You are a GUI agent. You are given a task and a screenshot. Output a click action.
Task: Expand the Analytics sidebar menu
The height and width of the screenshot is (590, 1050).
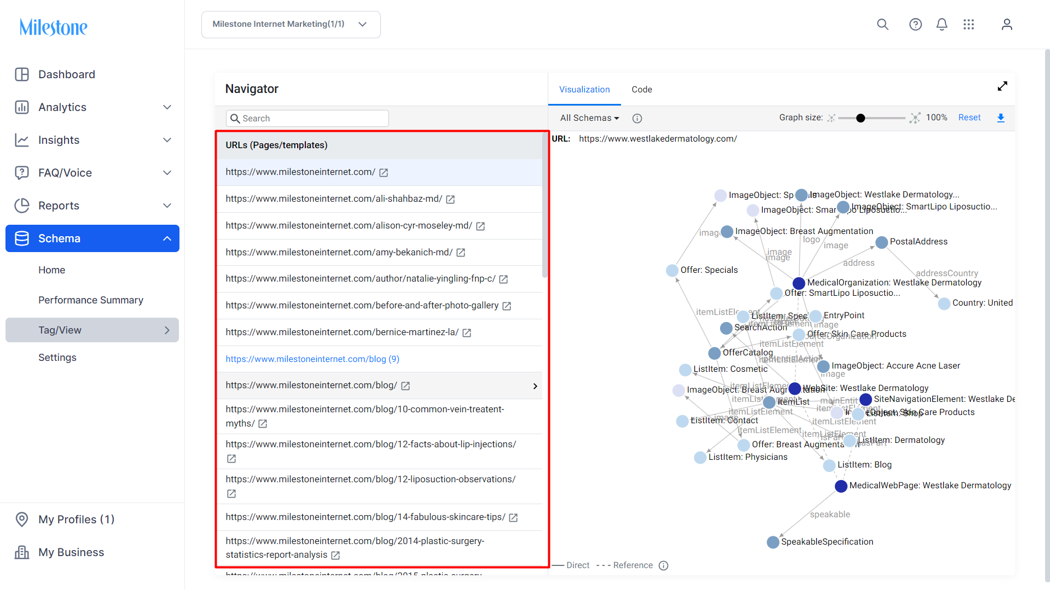click(167, 107)
